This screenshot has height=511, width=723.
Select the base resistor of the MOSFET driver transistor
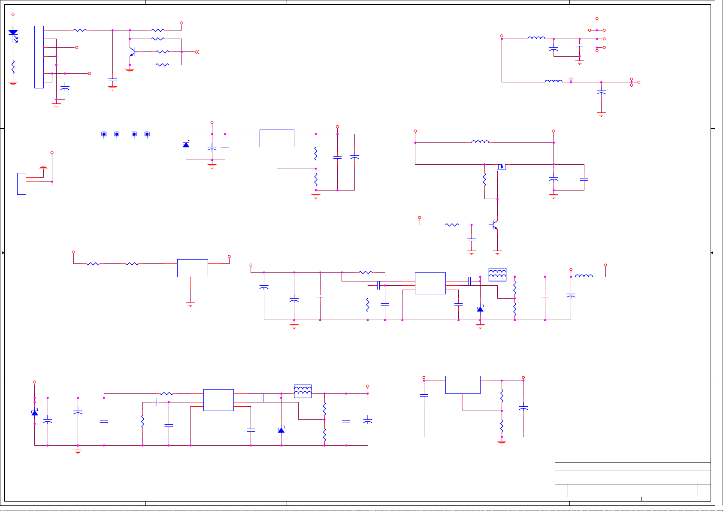(x=452, y=224)
